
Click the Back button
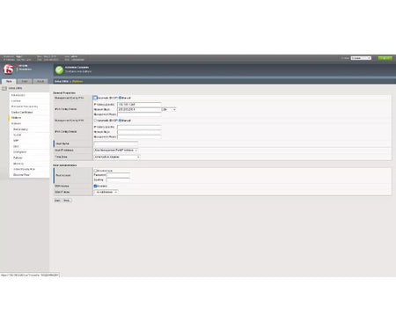[57, 201]
